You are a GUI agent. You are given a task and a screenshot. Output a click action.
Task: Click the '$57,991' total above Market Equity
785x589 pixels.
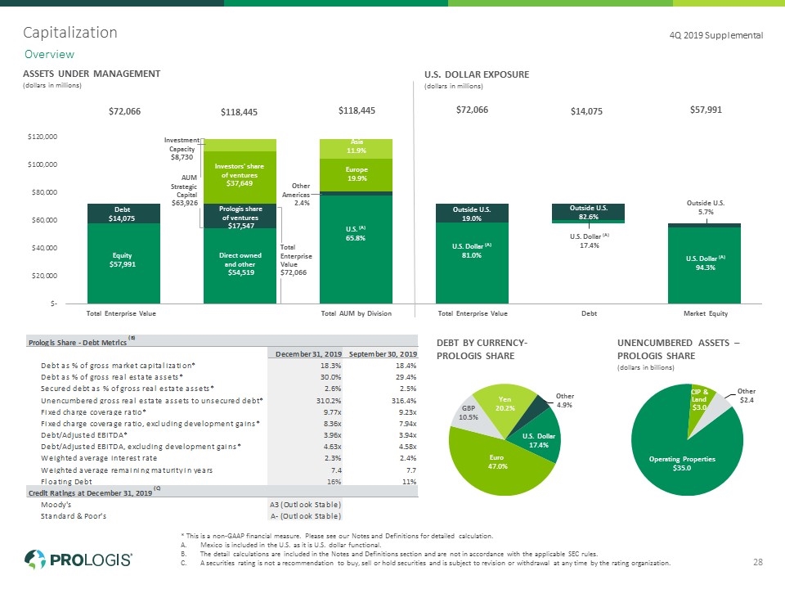coord(706,110)
